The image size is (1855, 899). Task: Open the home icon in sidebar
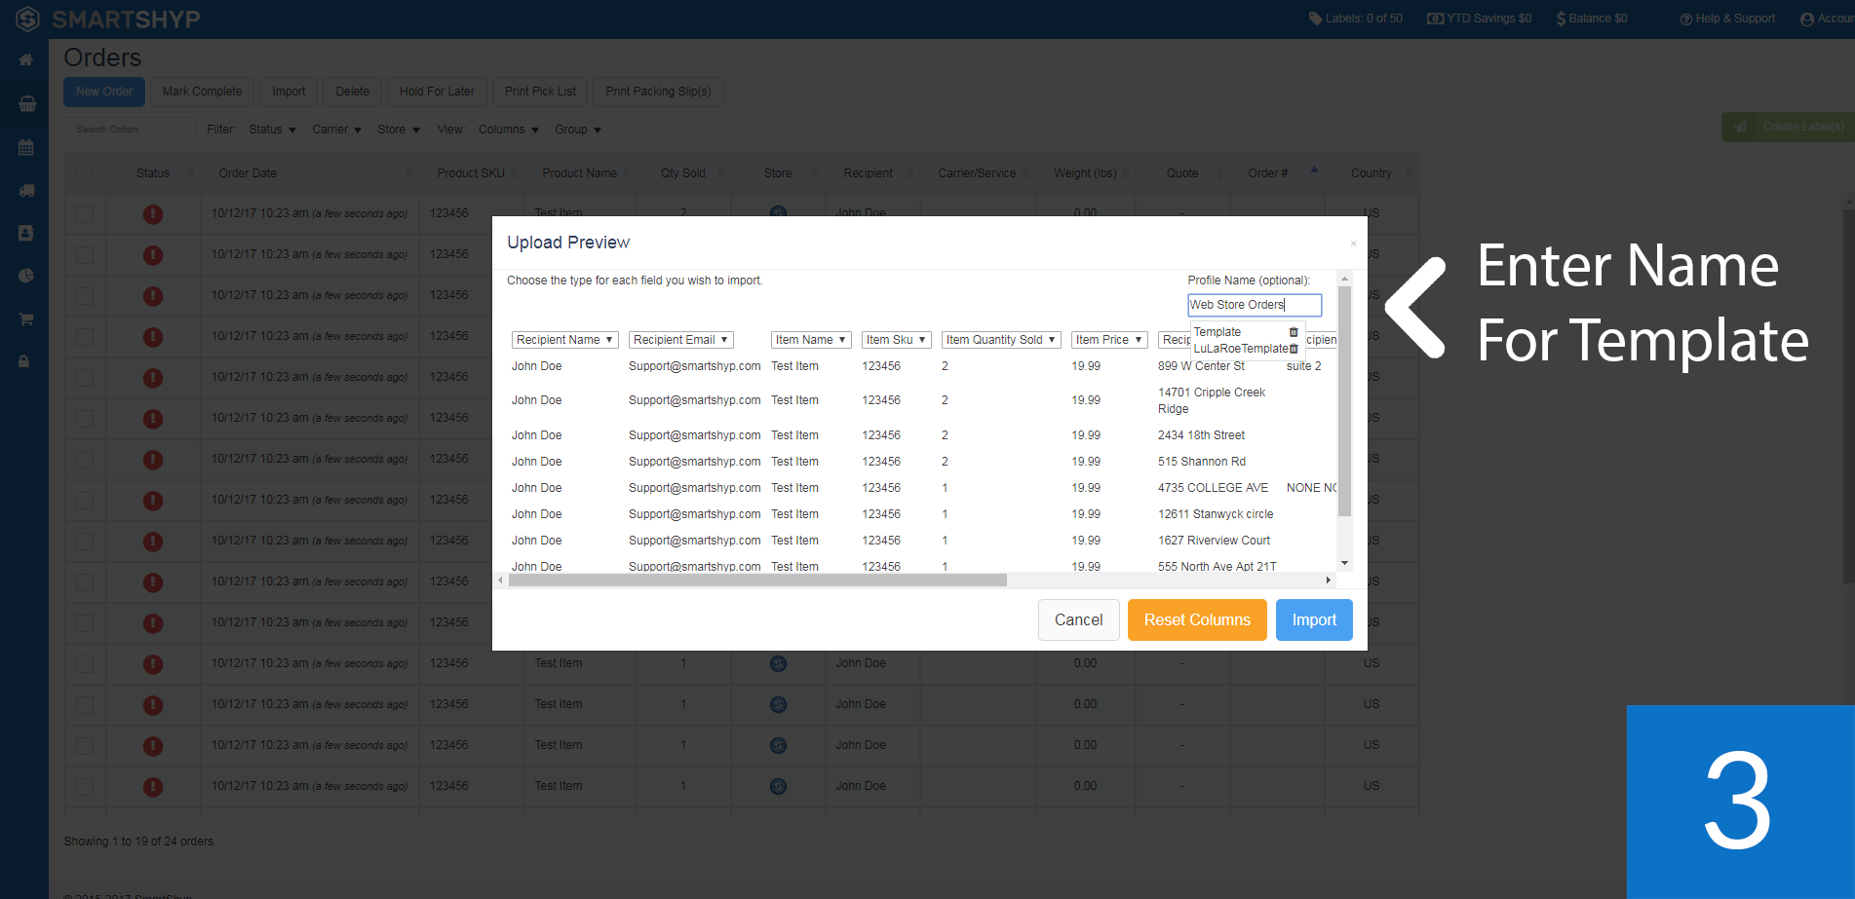point(26,60)
